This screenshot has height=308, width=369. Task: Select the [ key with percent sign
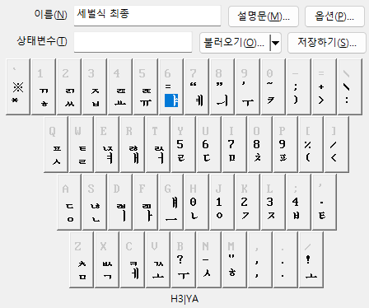click(x=311, y=144)
